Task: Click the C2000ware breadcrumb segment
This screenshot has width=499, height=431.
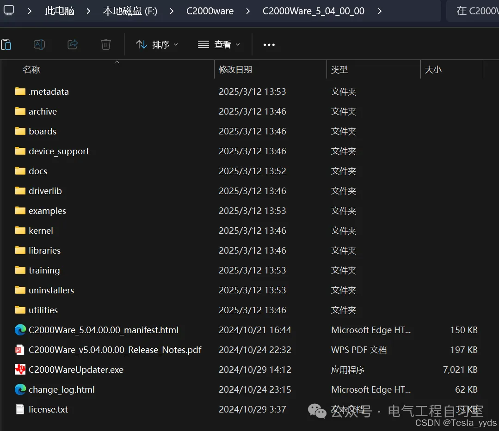Action: pyautogui.click(x=209, y=11)
